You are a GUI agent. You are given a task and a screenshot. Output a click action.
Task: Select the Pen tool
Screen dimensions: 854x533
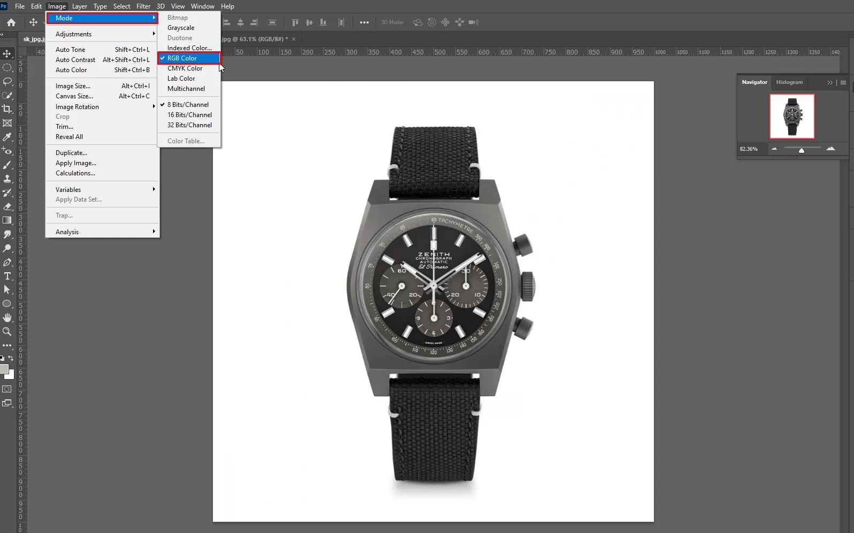click(7, 262)
